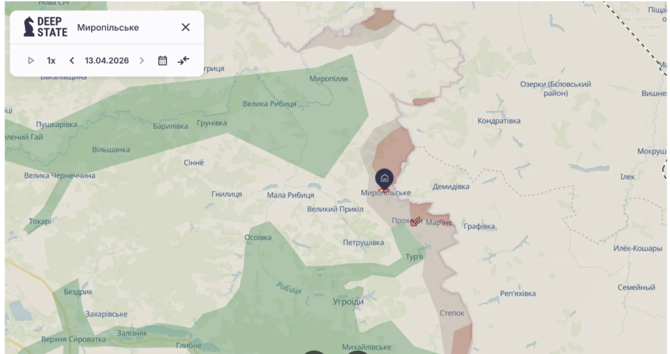Click the compare arrows icon
The width and height of the screenshot is (670, 354).
(x=183, y=61)
